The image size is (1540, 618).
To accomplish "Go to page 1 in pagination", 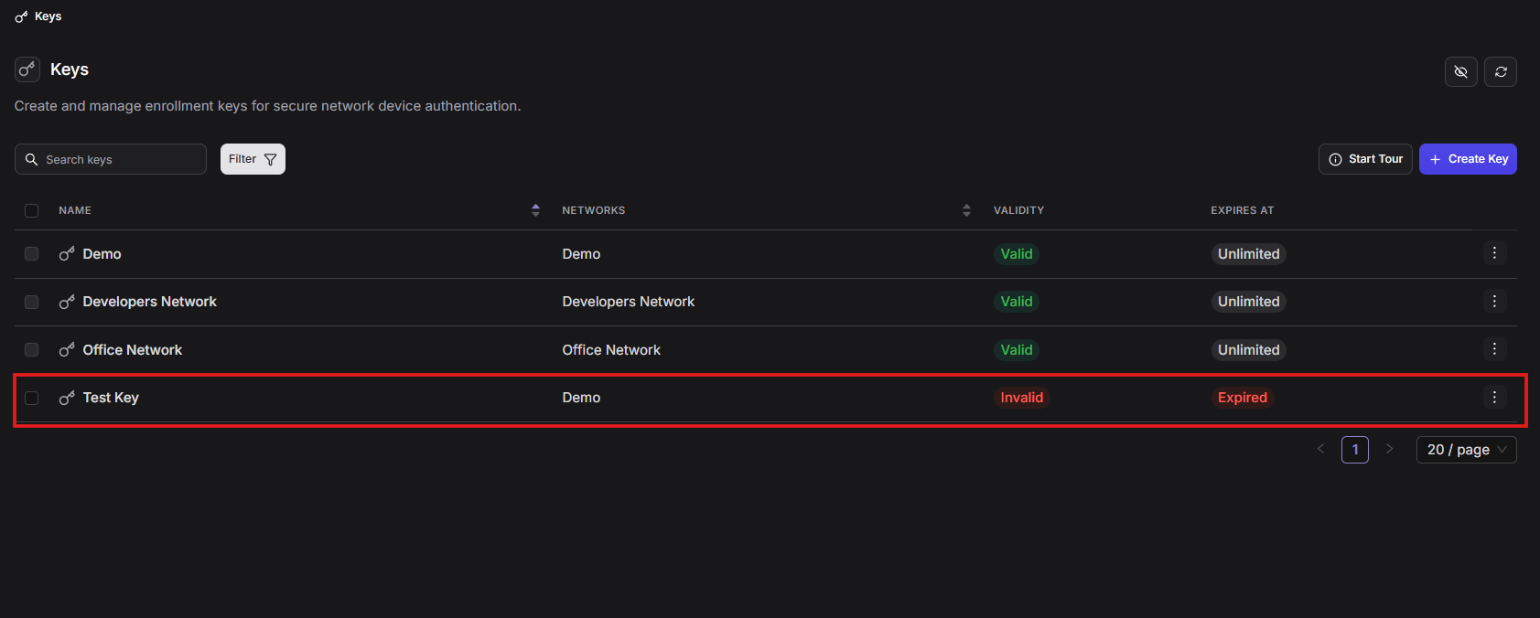I will coord(1354,450).
